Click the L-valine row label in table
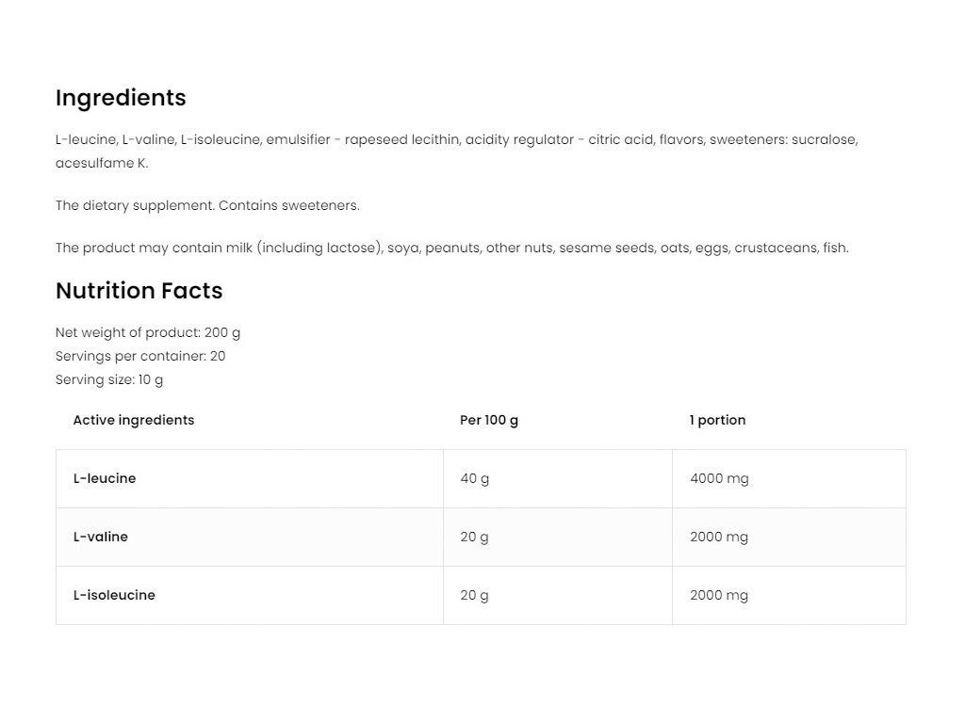 point(101,537)
